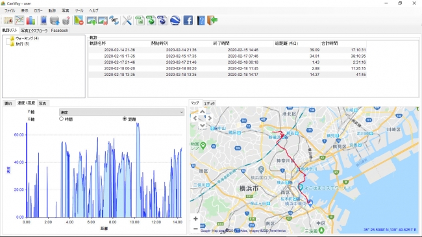
Task: Select the track graph toolbar icon
Action: click(19, 21)
